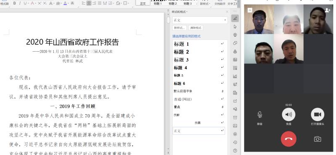Close the 样式和格式 side panel
The width and height of the screenshot is (336, 155).
point(227,12)
